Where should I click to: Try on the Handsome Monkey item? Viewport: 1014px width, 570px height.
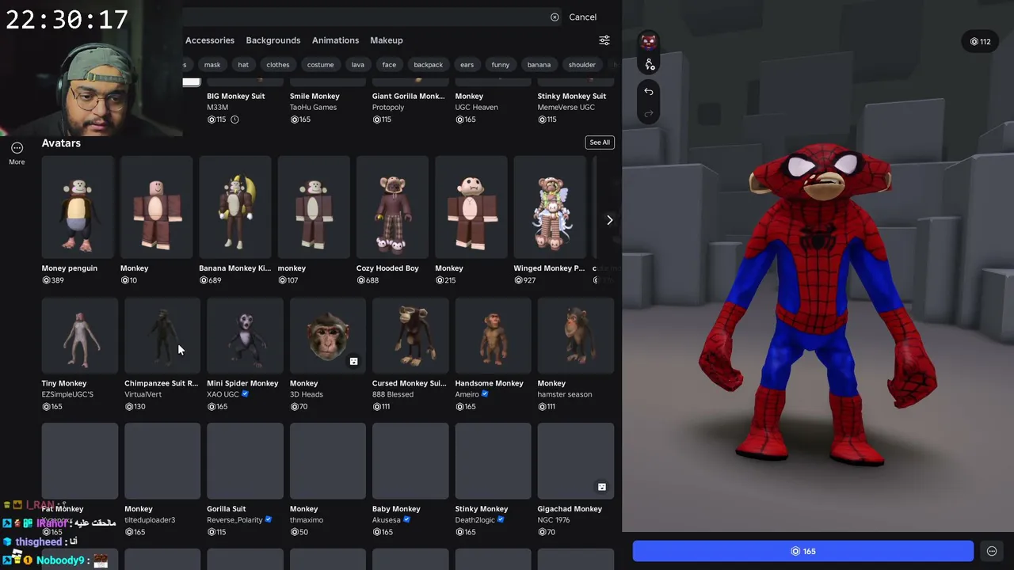(493, 336)
